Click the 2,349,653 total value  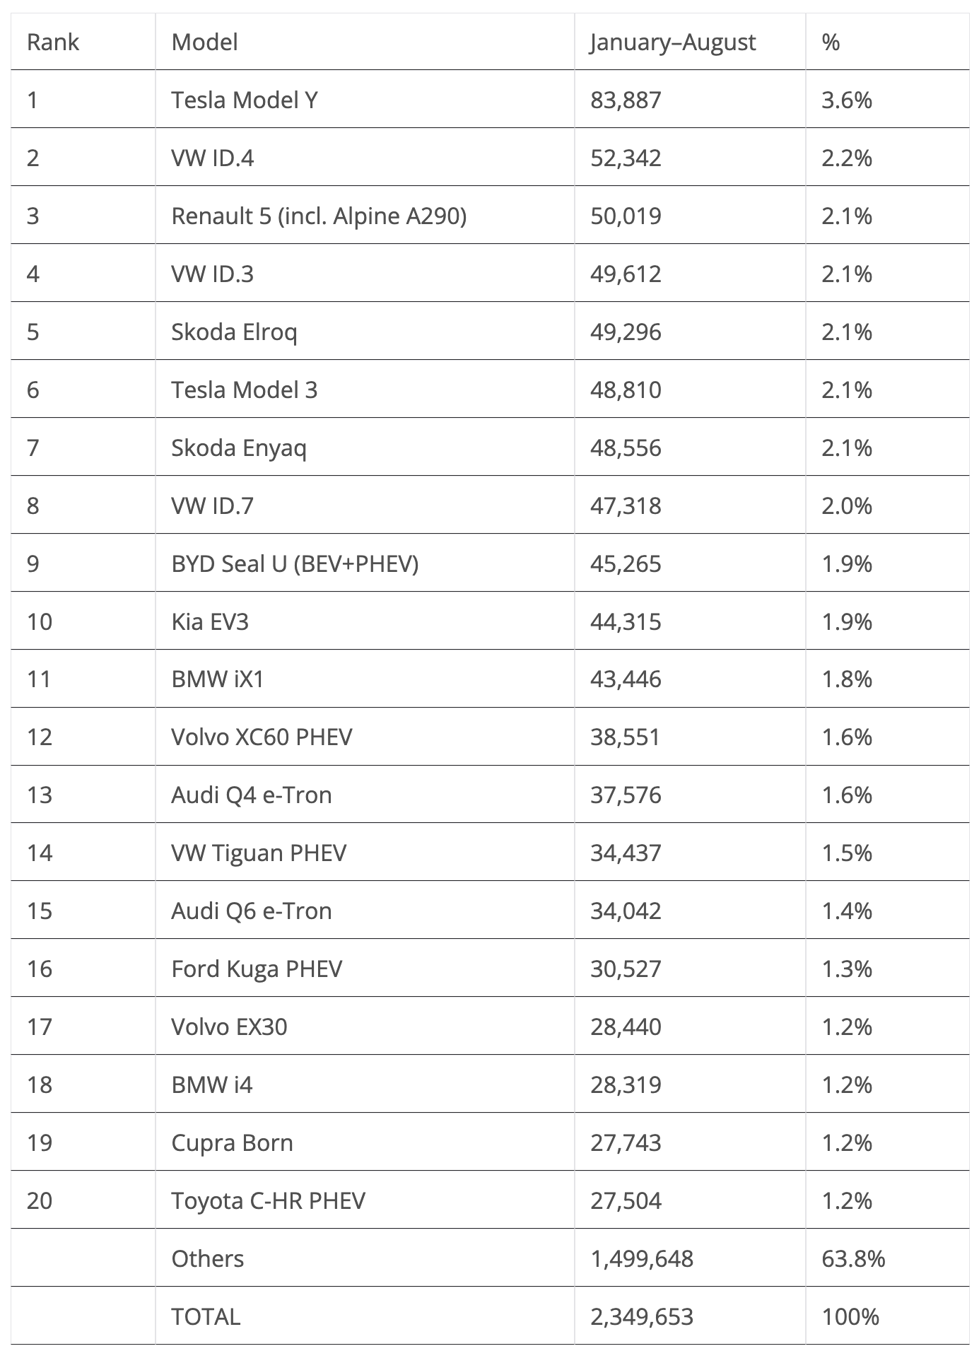(642, 1317)
